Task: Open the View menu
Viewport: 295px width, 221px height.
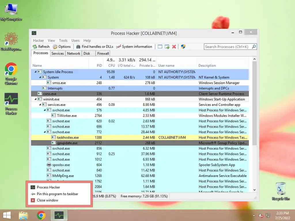Action: pos(51,41)
